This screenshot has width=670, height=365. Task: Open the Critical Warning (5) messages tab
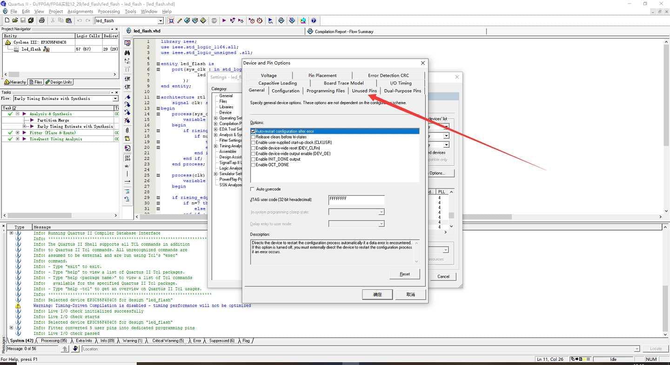(x=168, y=340)
